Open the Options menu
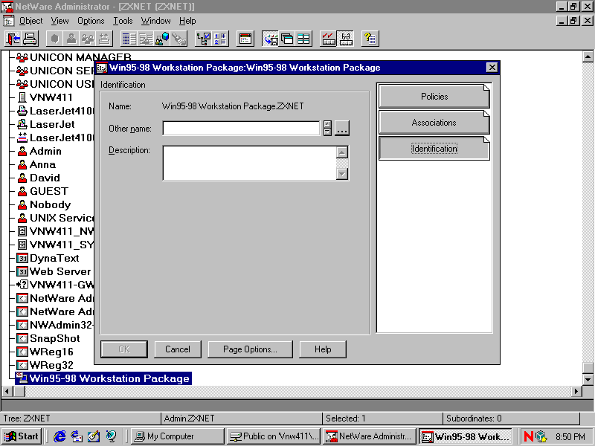The image size is (595, 446). [91, 21]
